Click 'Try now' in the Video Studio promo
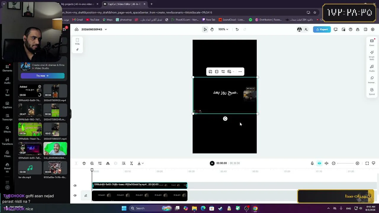 coord(42,76)
